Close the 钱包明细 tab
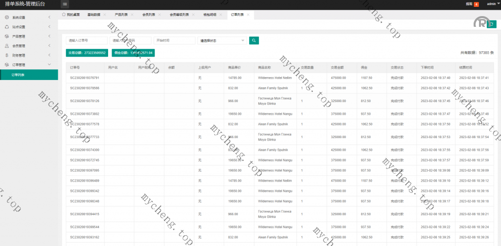The image size is (501, 246). [221, 15]
